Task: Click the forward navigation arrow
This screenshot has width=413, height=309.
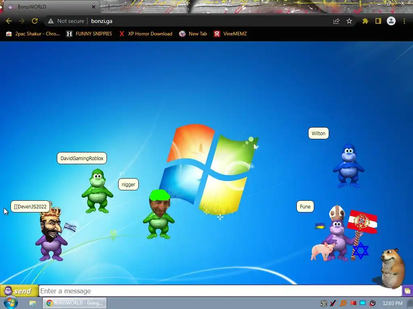Action: [x=22, y=21]
